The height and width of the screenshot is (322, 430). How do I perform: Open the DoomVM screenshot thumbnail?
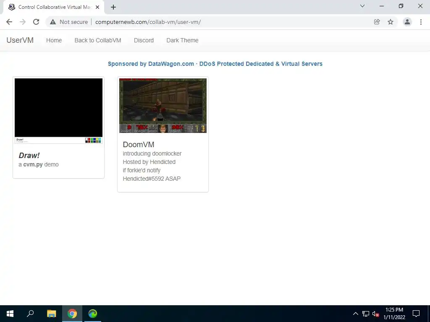point(163,105)
